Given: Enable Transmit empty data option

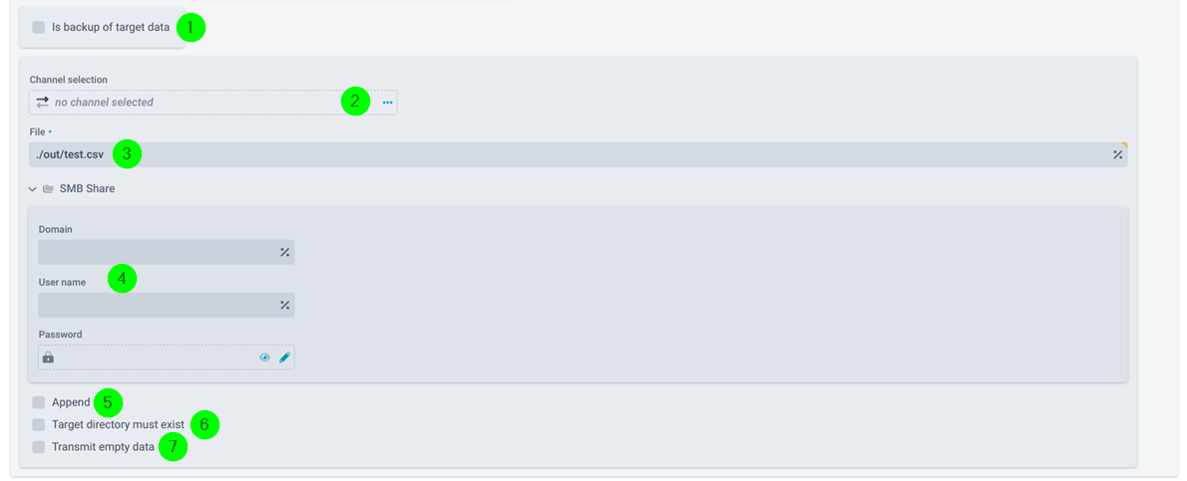Looking at the screenshot, I should click(x=39, y=448).
